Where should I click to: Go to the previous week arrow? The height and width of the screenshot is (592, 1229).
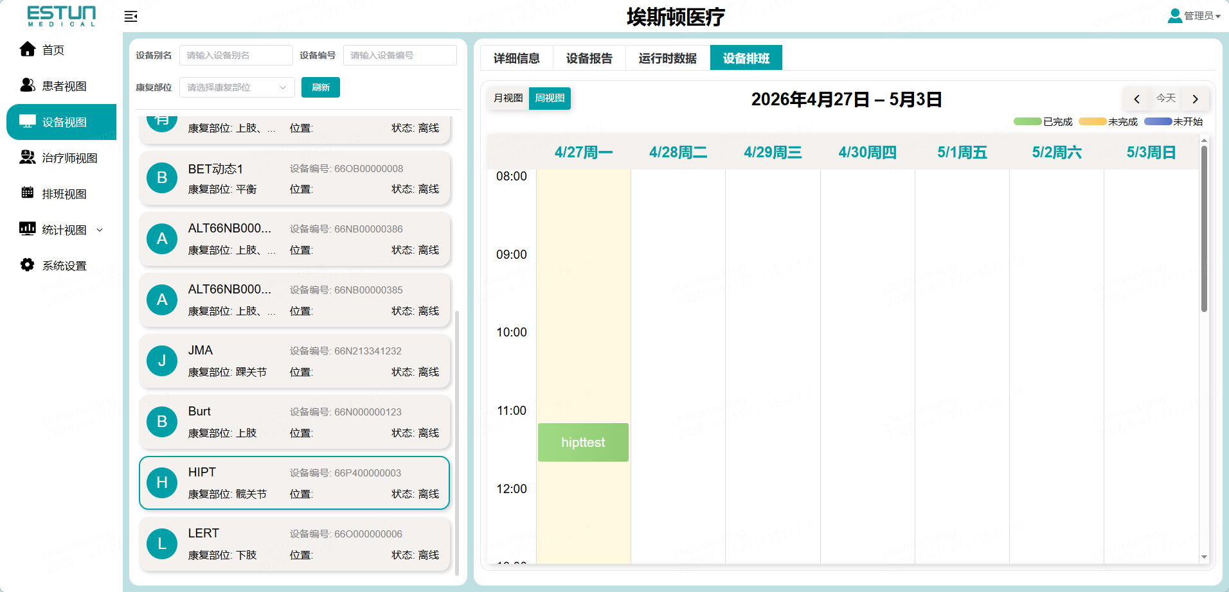[1136, 99]
